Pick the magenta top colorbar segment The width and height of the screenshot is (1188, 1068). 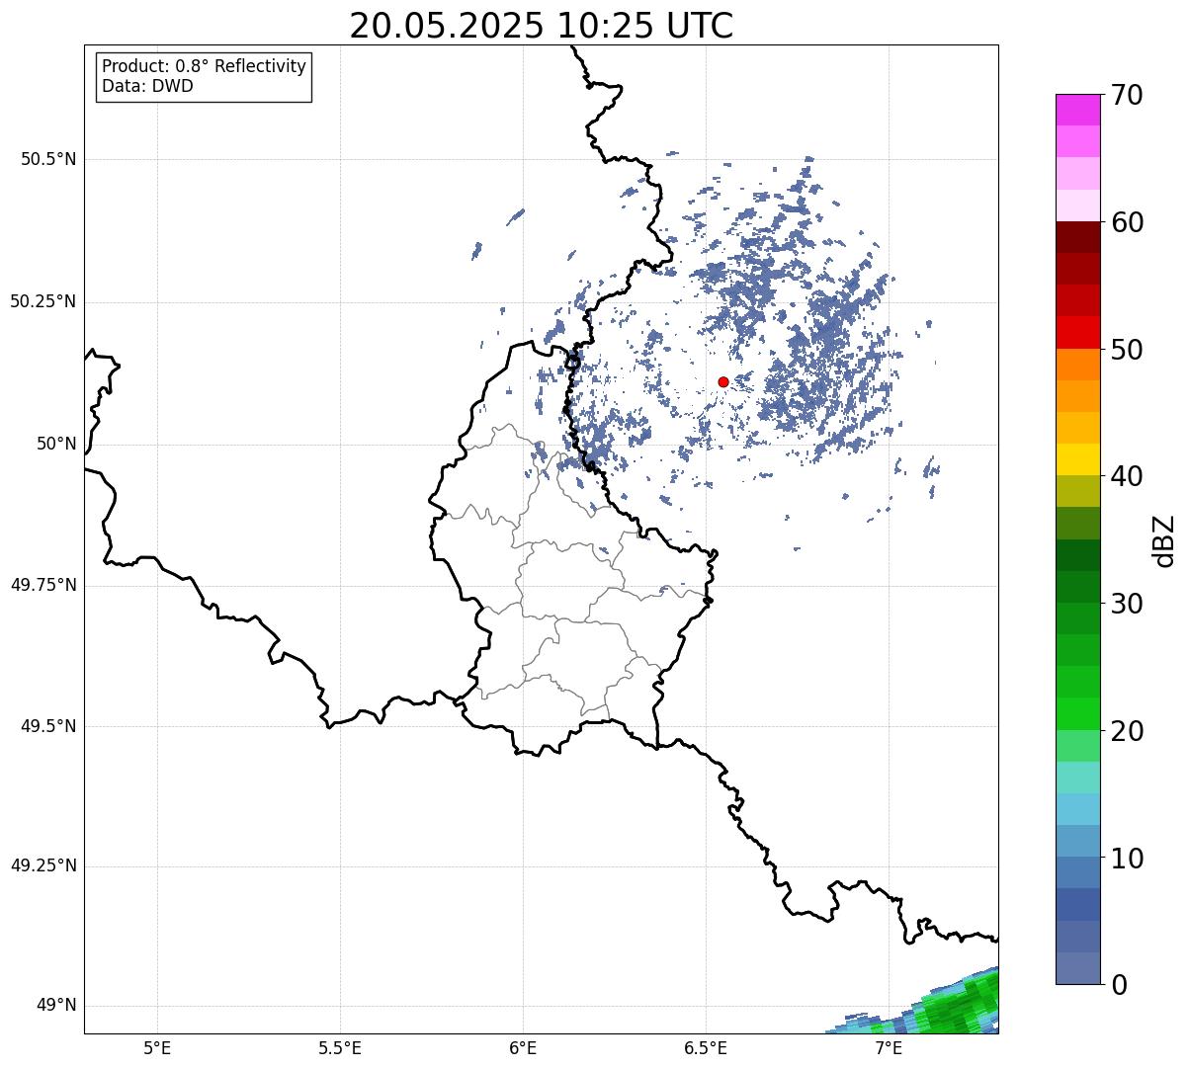tap(1078, 110)
